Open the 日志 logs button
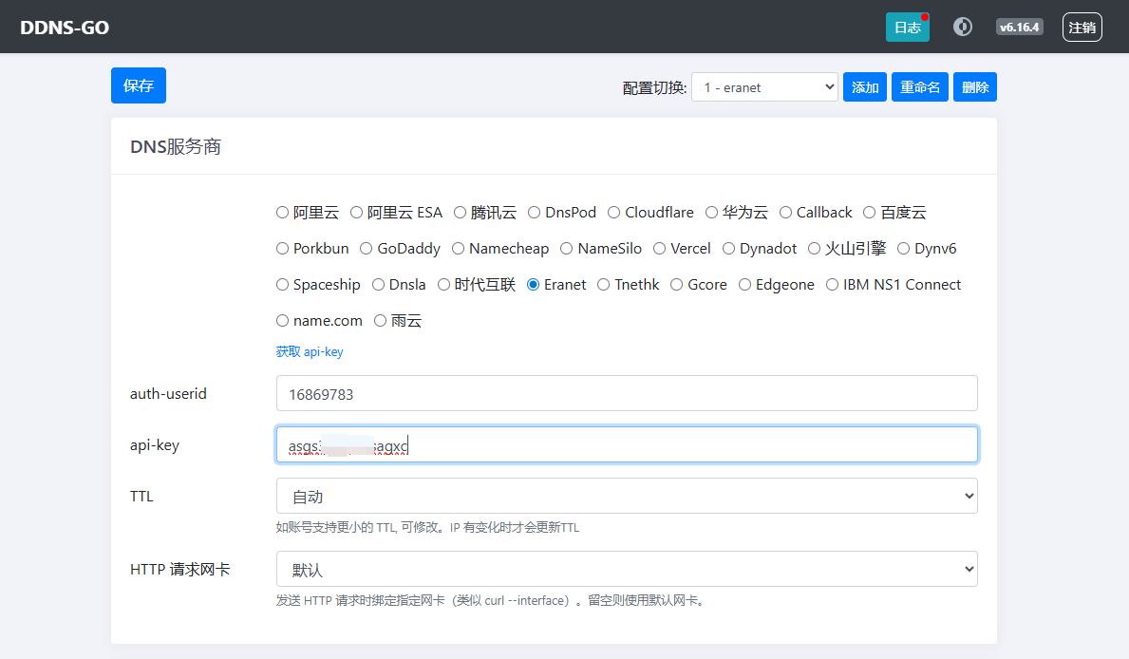This screenshot has width=1129, height=659. (907, 28)
